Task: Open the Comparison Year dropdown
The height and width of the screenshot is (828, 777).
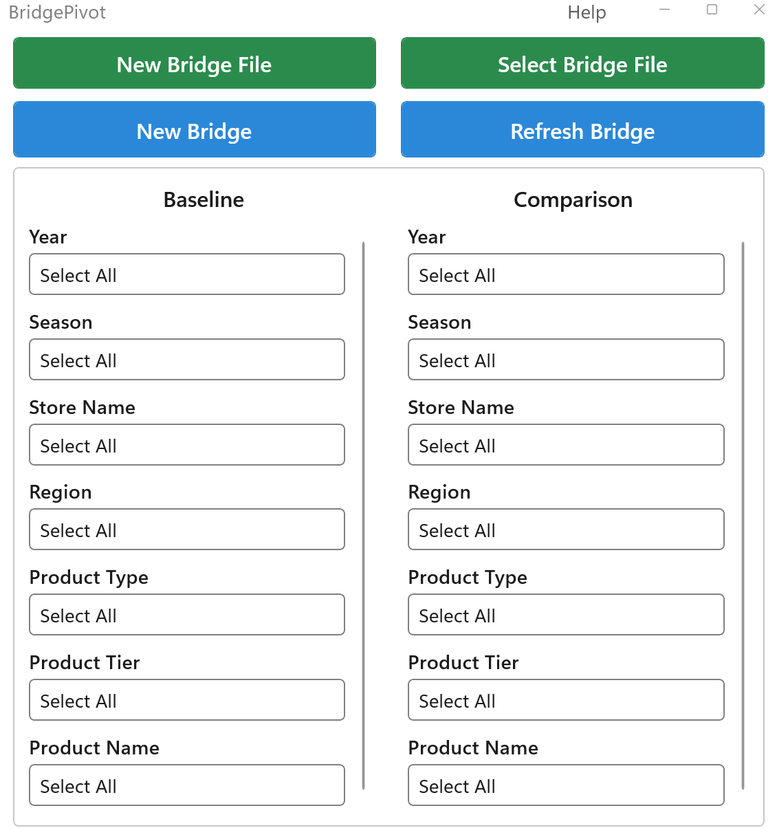Action: tap(566, 274)
